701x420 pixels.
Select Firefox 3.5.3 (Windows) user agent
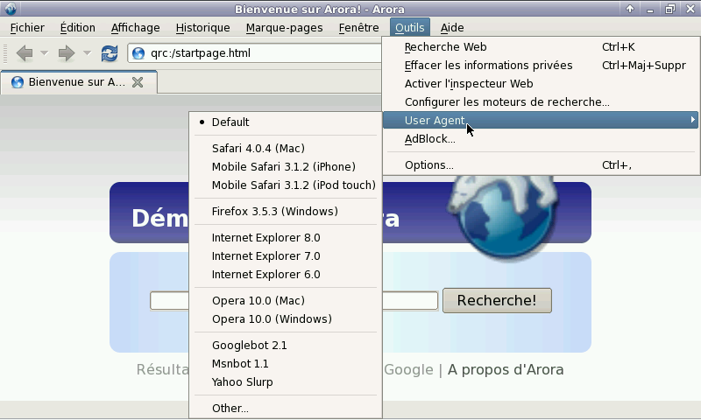pyautogui.click(x=286, y=211)
